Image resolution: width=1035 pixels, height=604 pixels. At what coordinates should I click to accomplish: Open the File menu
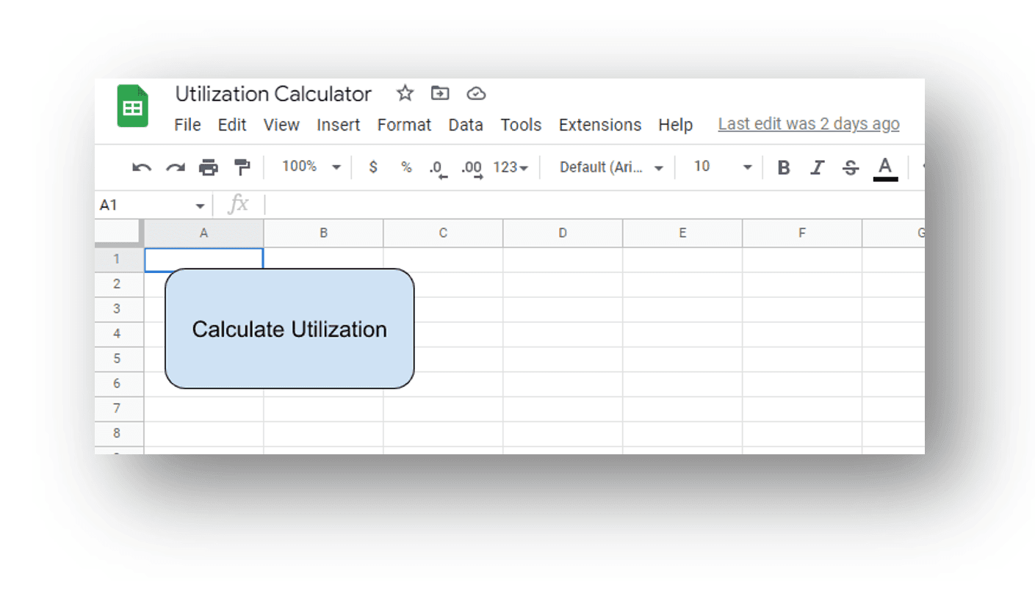coord(187,125)
